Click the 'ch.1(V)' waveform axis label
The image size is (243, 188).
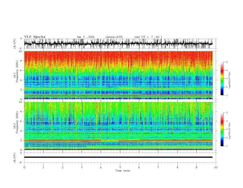15,44
